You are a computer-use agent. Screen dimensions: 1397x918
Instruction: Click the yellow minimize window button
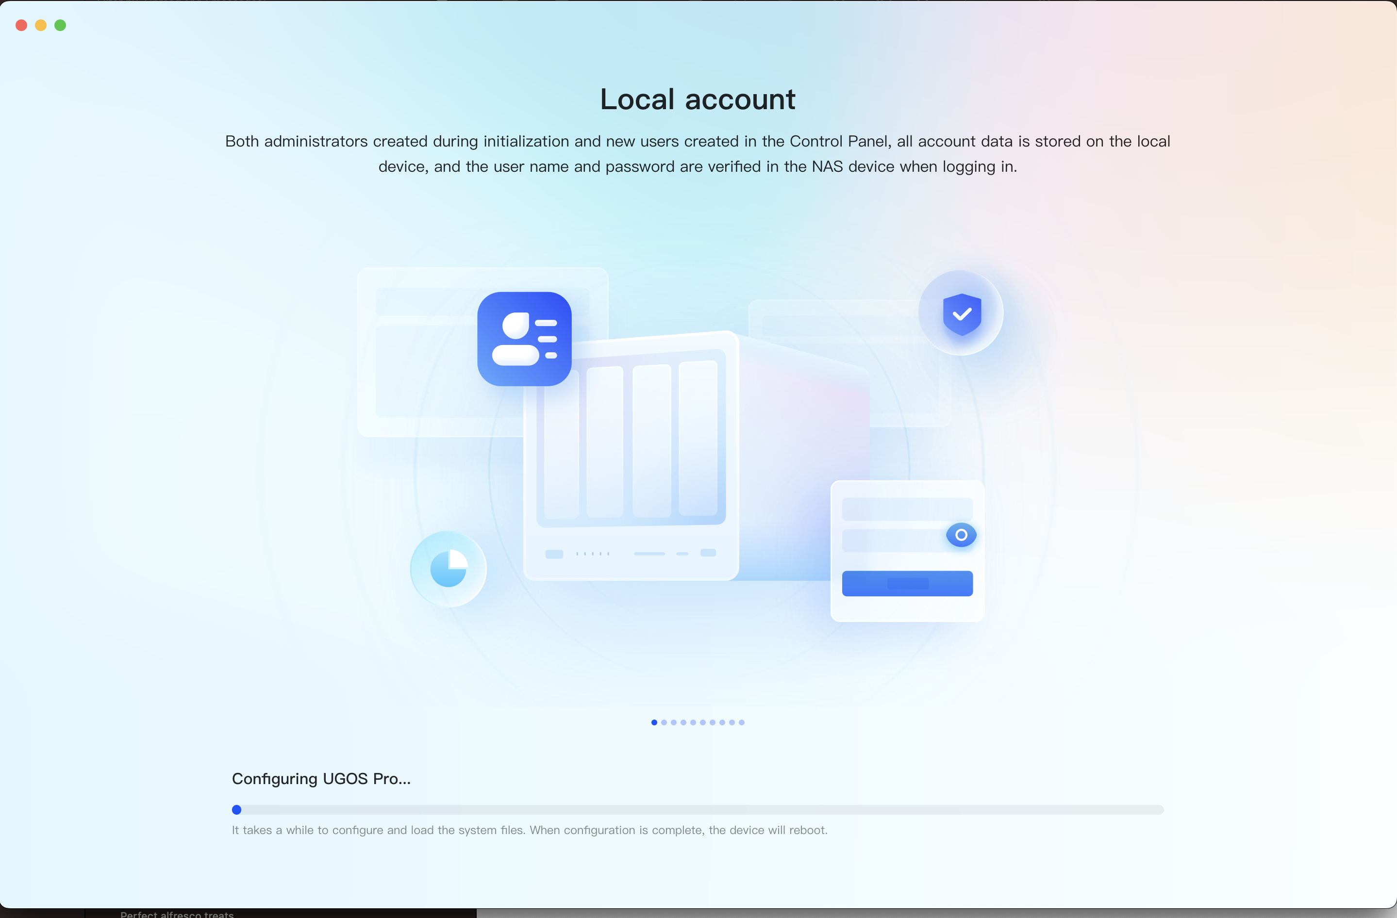tap(41, 25)
